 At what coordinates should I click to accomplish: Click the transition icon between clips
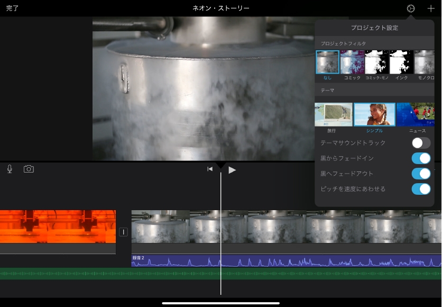click(123, 232)
